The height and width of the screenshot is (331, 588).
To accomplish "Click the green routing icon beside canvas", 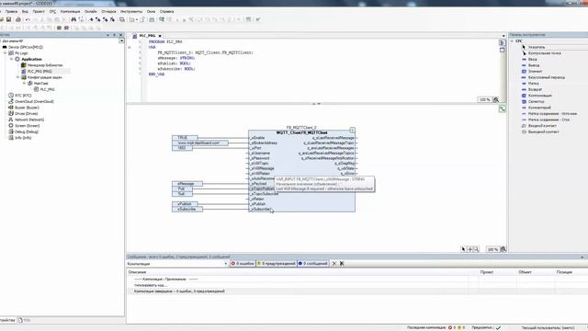I will [503, 109].
